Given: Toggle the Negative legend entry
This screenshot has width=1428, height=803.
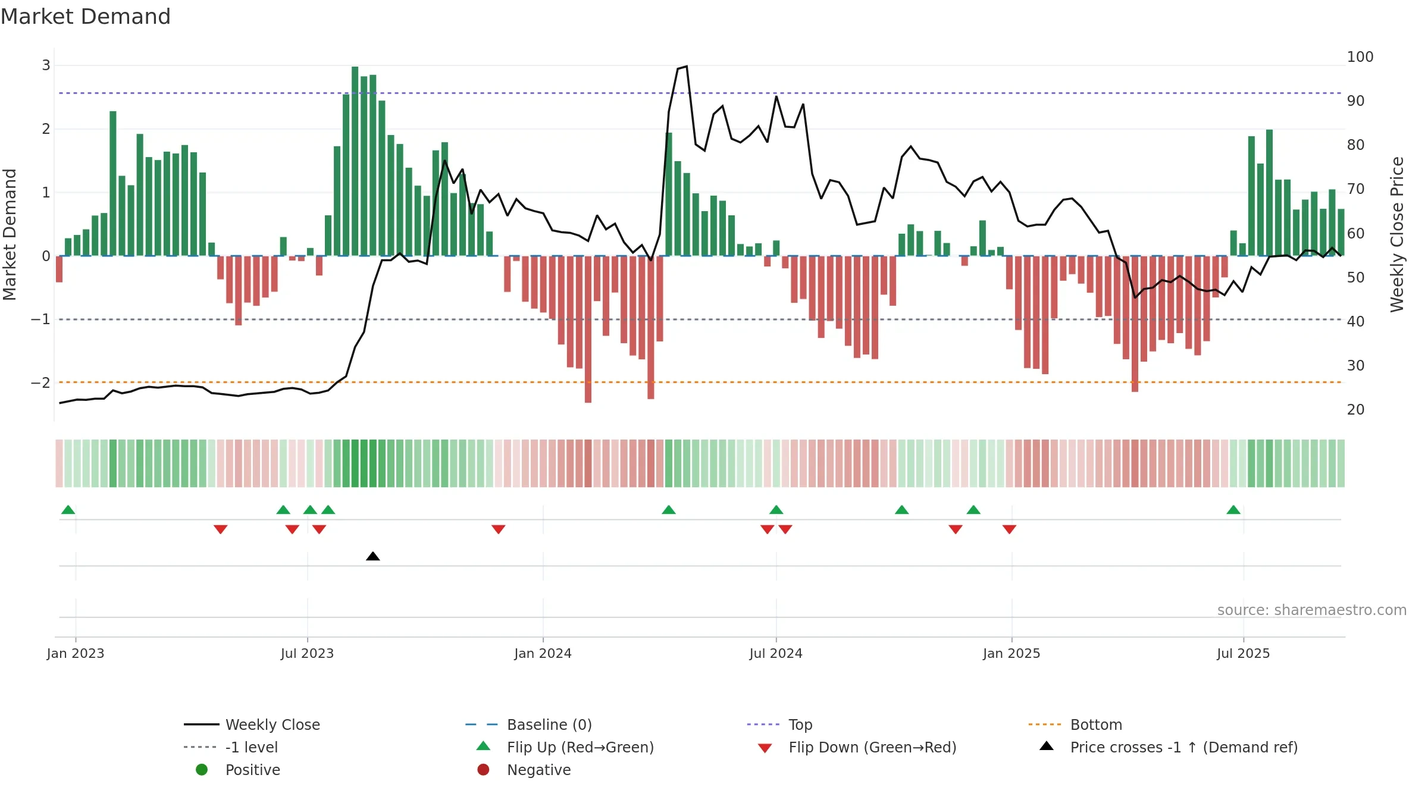Looking at the screenshot, I should point(524,770).
